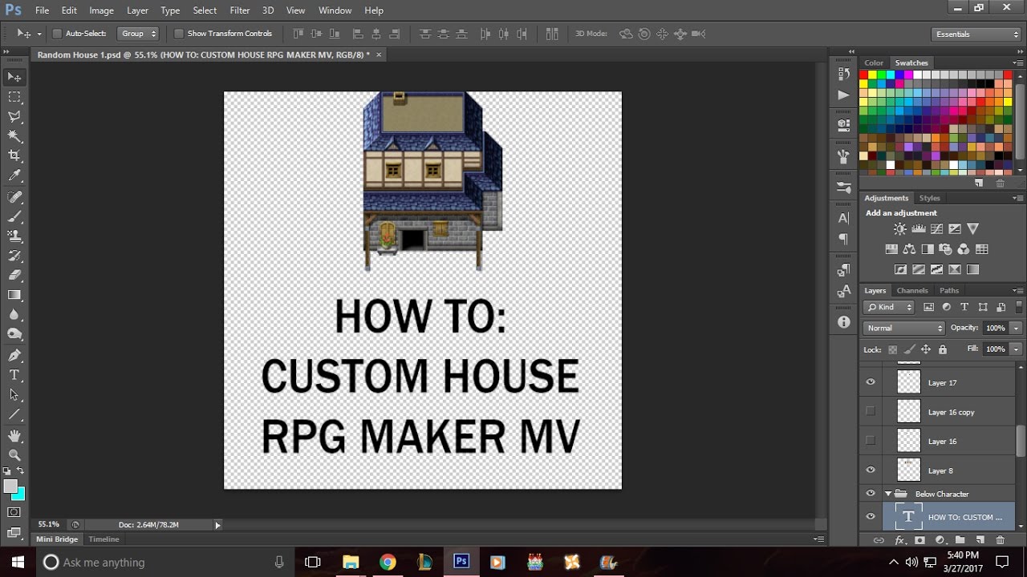Select the Eraser tool
This screenshot has height=577, width=1027.
[x=14, y=276]
